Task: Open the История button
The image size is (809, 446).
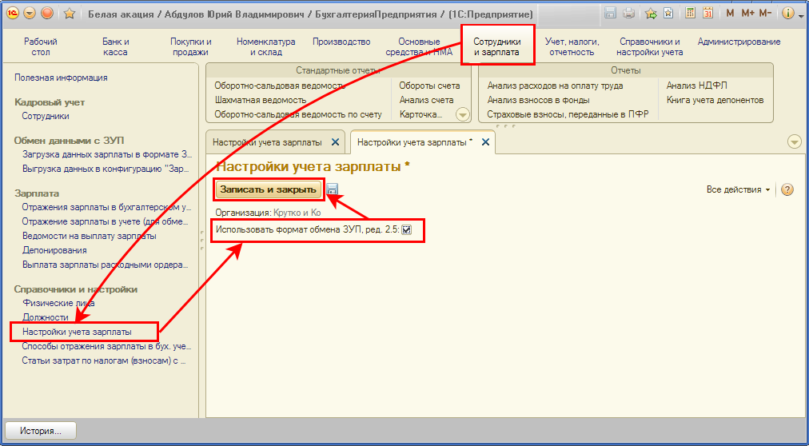Action: point(40,430)
